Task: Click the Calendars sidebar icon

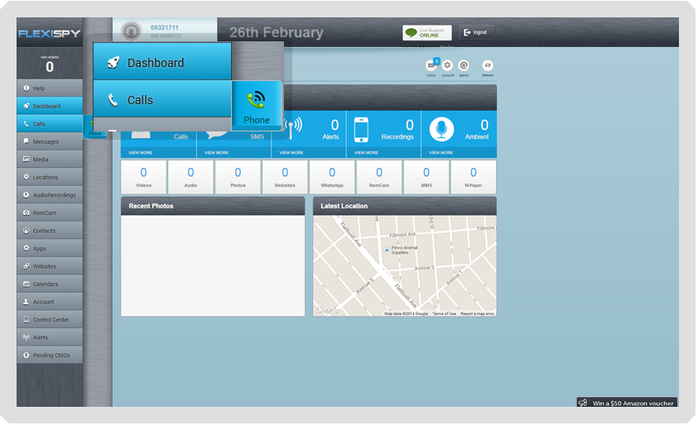Action: [26, 284]
